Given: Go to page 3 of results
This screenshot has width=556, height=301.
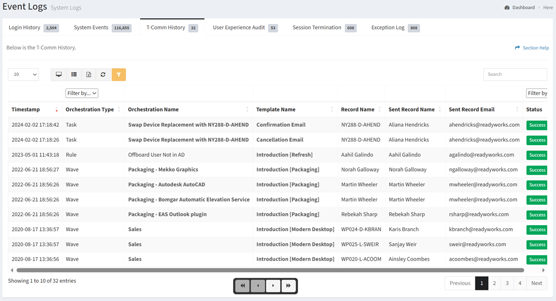Looking at the screenshot, I should tap(507, 283).
